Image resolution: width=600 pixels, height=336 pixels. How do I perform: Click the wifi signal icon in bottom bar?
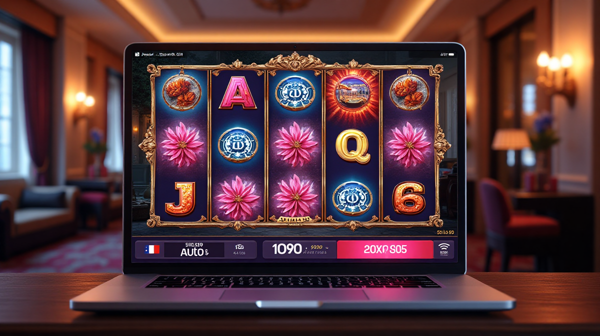point(444,247)
